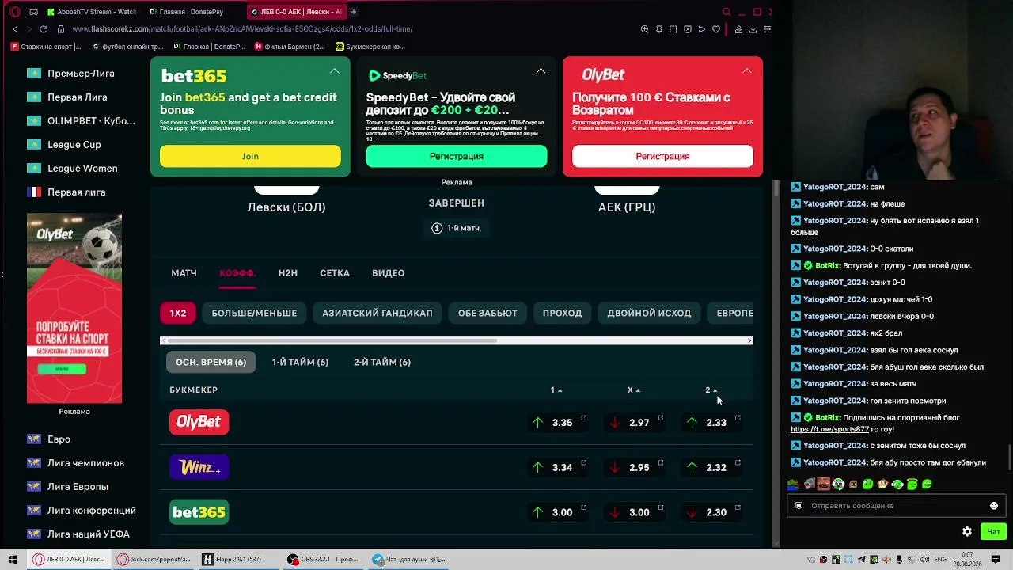Open Лига конференций in the sidebar

pyautogui.click(x=92, y=511)
